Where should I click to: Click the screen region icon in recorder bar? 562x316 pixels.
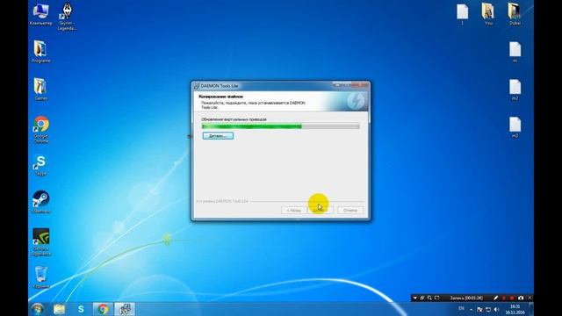[437, 298]
